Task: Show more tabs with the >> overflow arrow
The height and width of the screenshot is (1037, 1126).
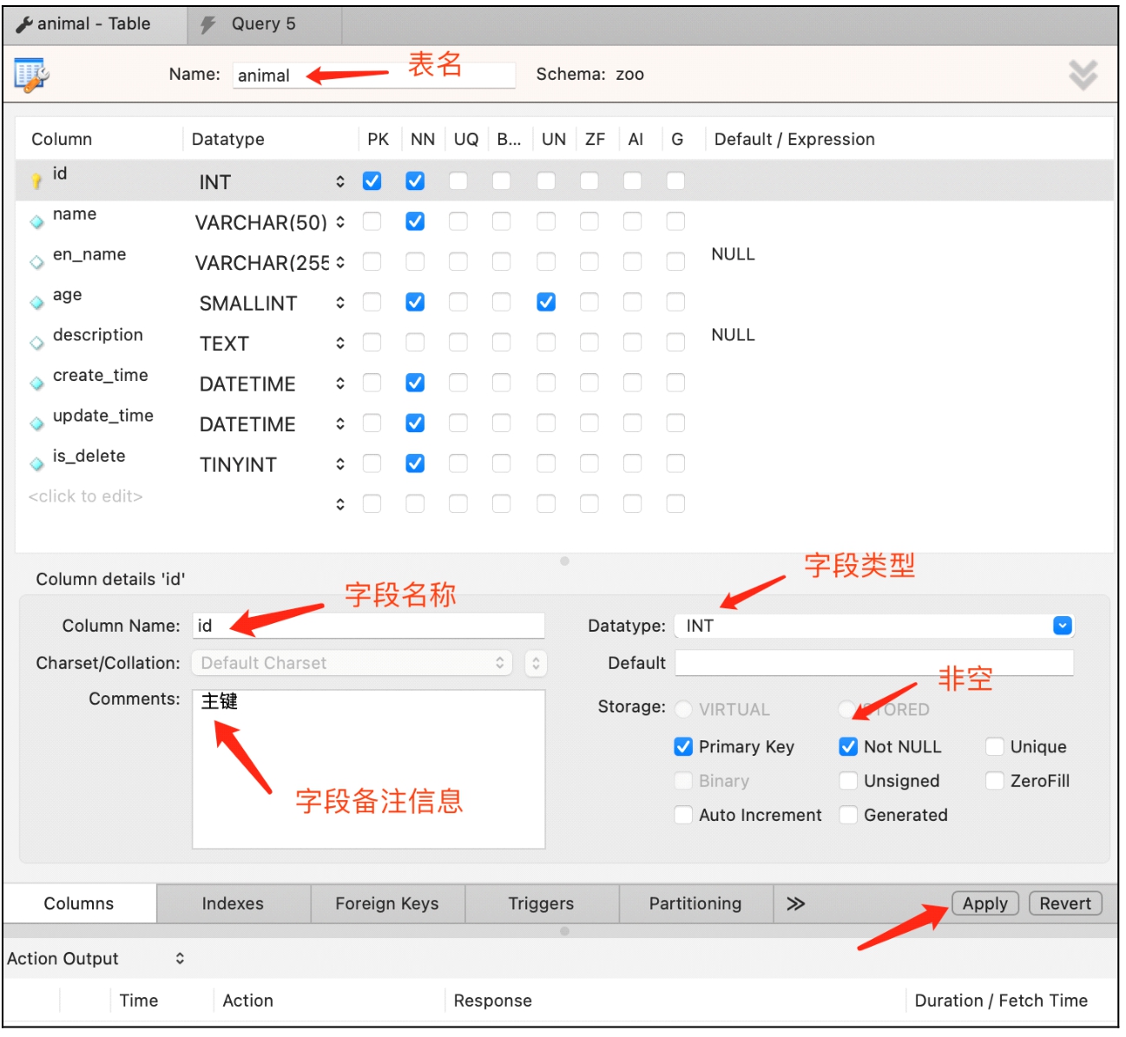Action: point(795,903)
